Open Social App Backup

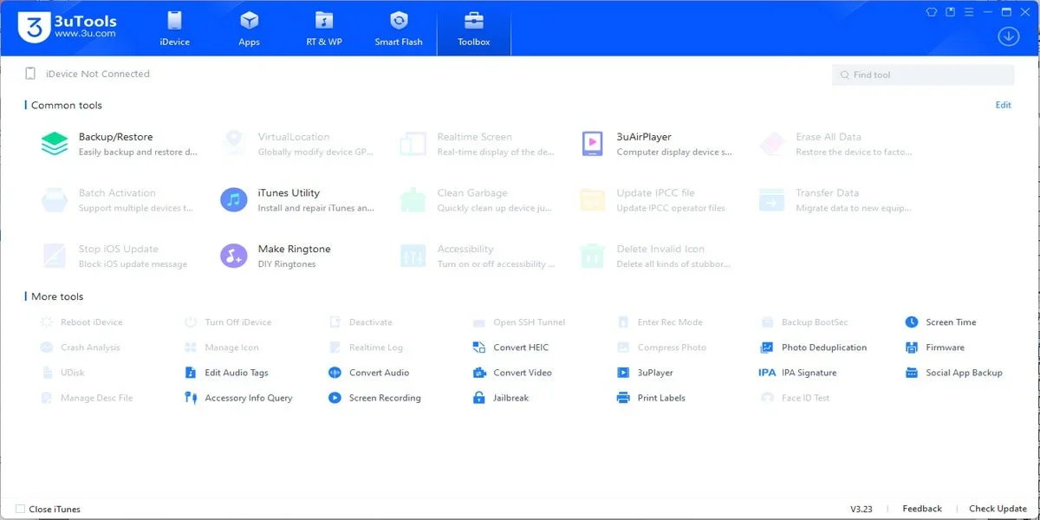[x=953, y=373]
